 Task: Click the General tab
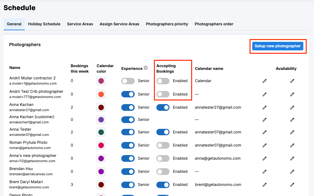tap(14, 24)
